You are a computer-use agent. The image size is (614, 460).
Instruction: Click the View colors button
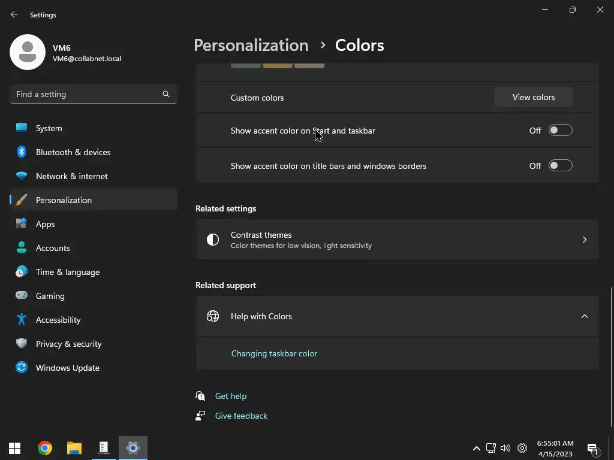[533, 97]
